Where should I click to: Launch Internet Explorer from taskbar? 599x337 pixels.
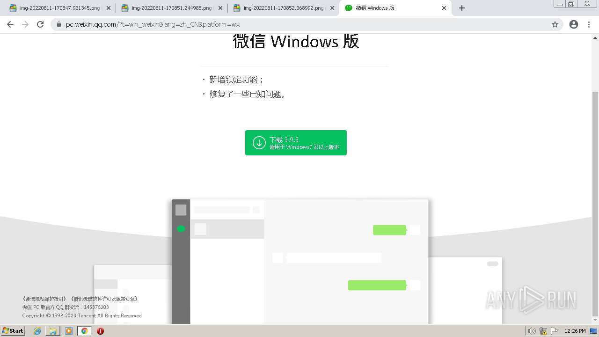tap(37, 331)
